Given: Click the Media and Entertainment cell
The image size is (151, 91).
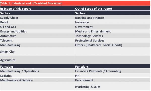Looking at the screenshot, I should pos(113,31).
